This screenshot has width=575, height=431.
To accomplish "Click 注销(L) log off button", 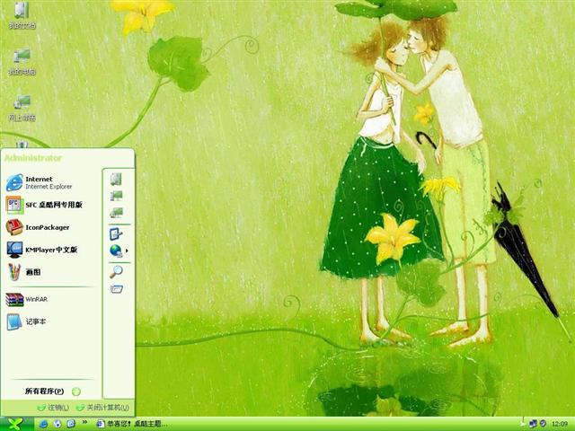I will click(x=53, y=408).
